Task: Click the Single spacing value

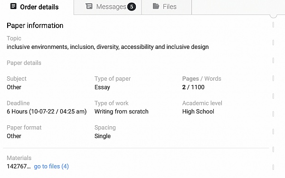Action: 103,136
